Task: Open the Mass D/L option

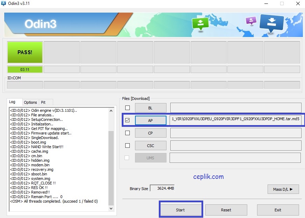Action: (283, 189)
